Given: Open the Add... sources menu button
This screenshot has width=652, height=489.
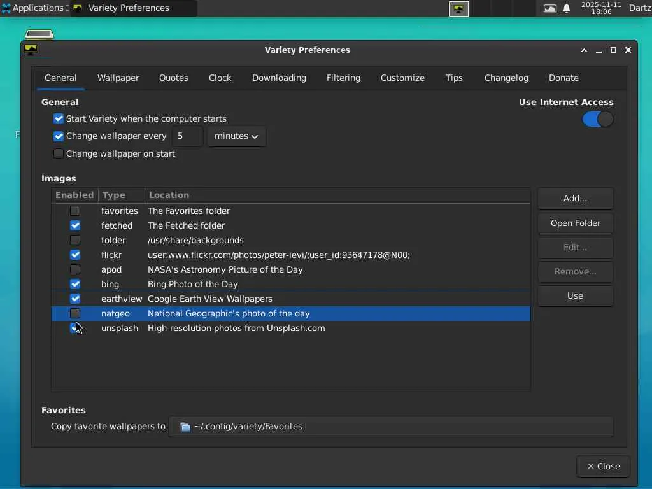Looking at the screenshot, I should tap(575, 199).
